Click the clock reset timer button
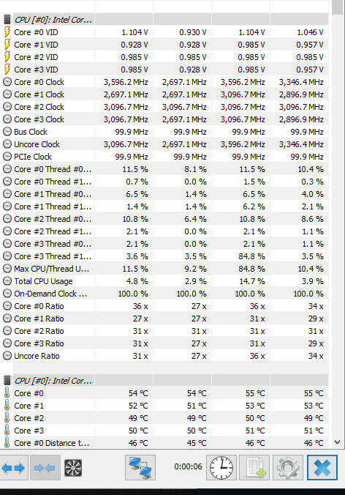 point(221,467)
